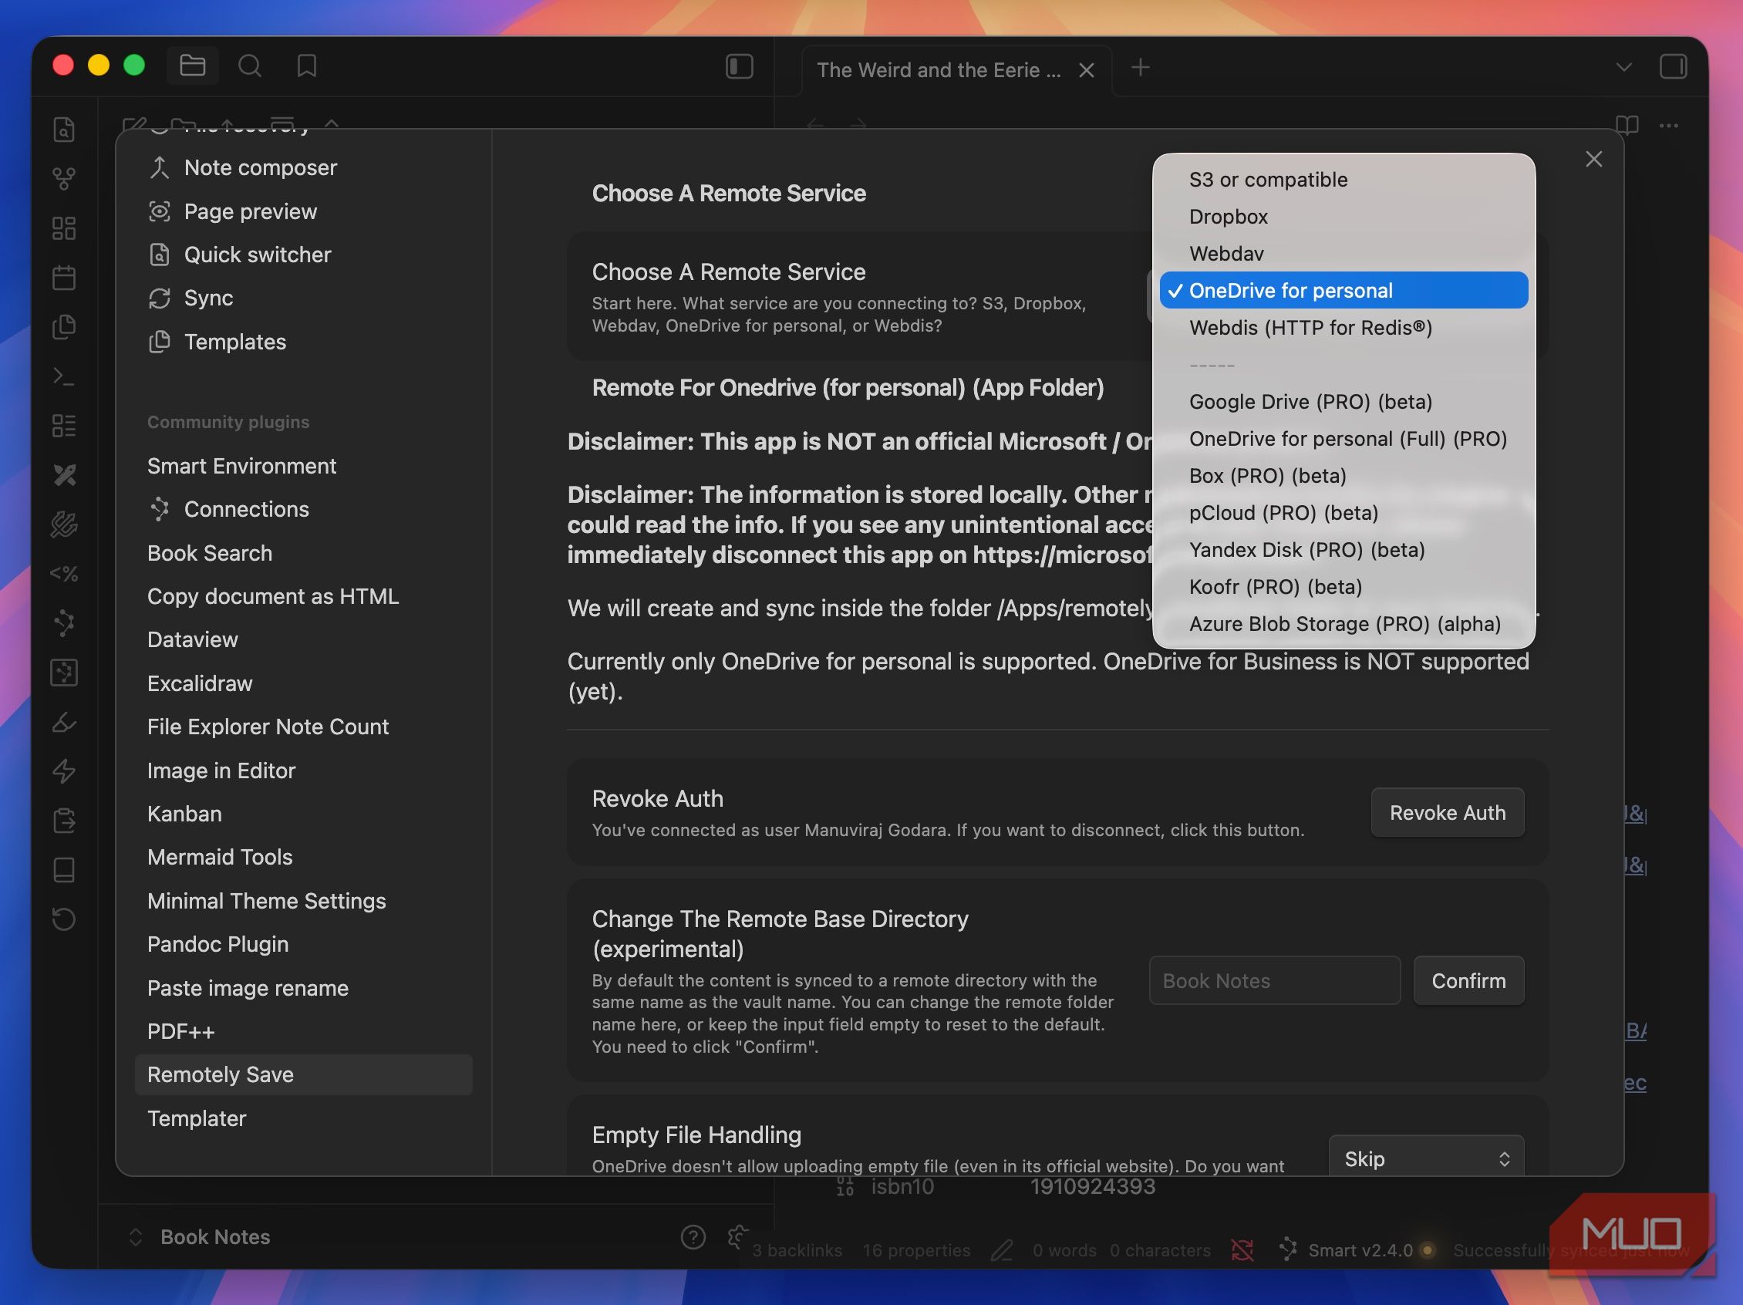
Task: Choose Webdav remote service option
Action: point(1343,254)
